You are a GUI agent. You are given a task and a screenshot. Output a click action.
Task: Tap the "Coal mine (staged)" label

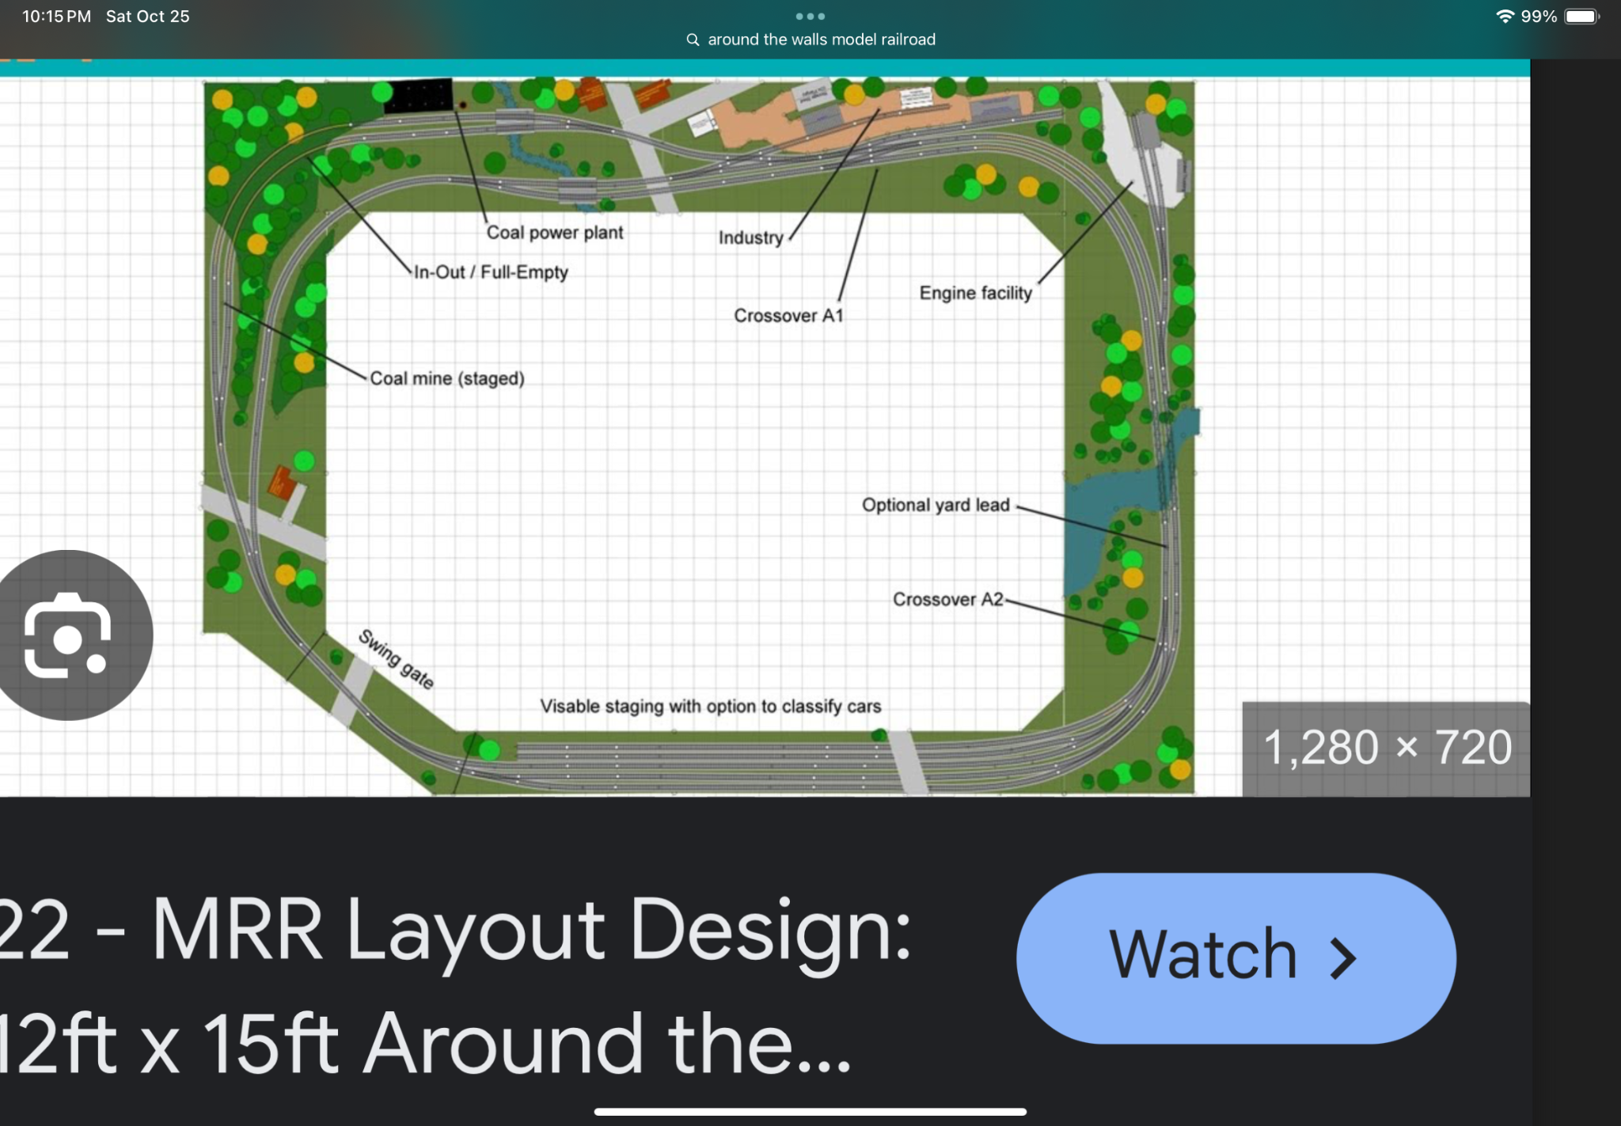pyautogui.click(x=447, y=378)
